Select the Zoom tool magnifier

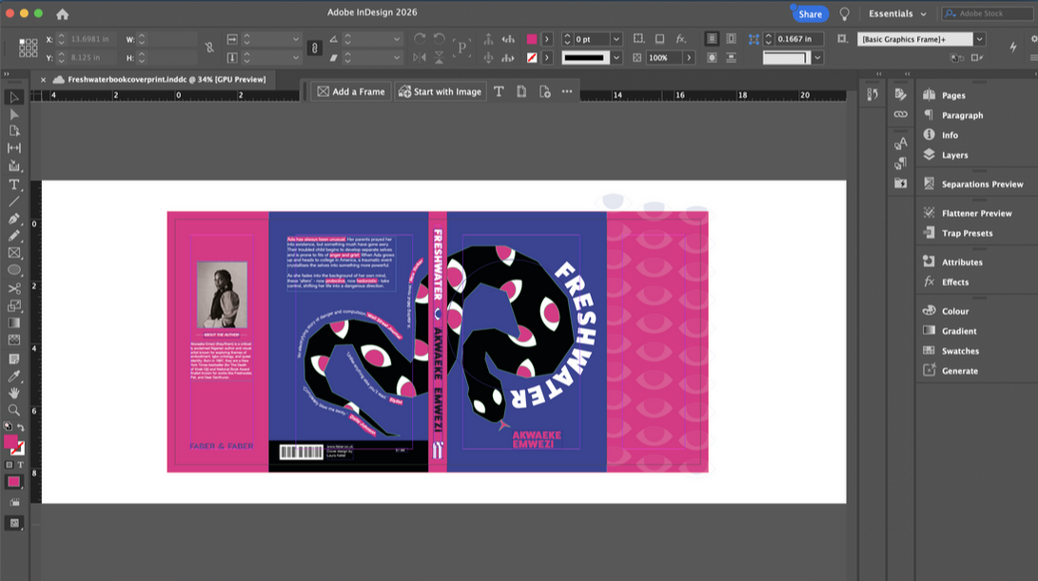coord(14,410)
